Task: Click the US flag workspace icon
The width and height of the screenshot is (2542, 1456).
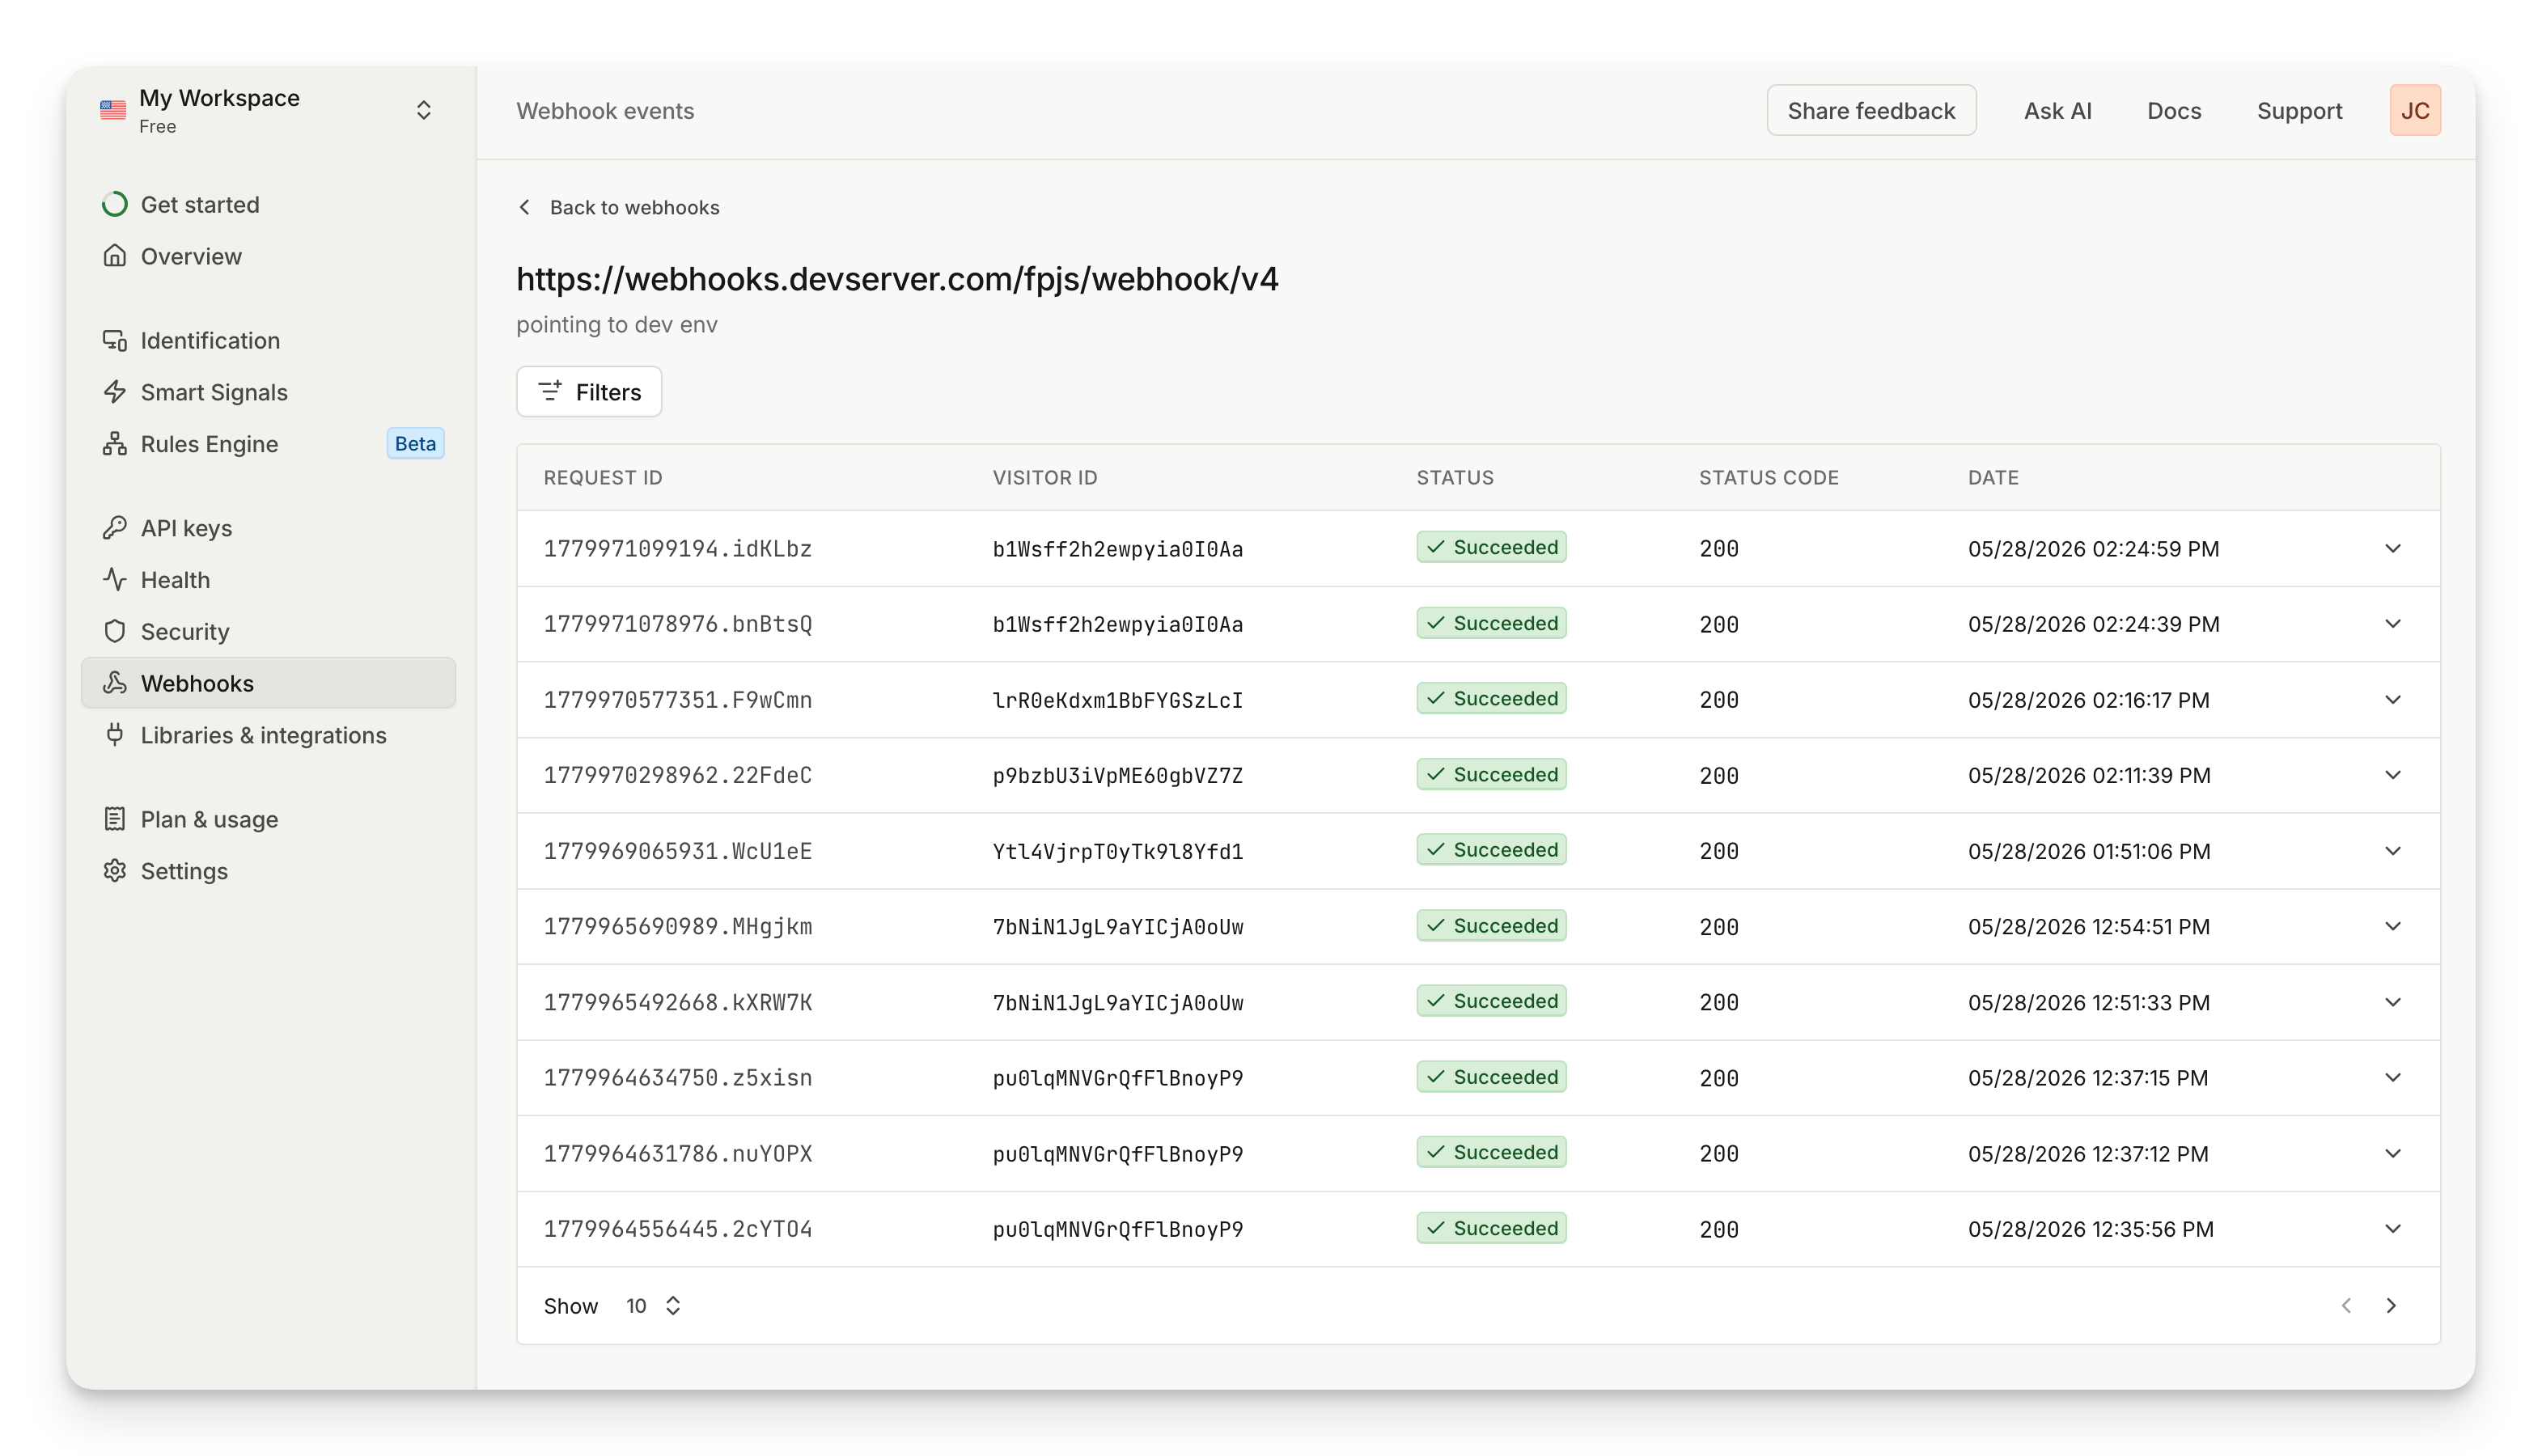Action: (x=113, y=110)
